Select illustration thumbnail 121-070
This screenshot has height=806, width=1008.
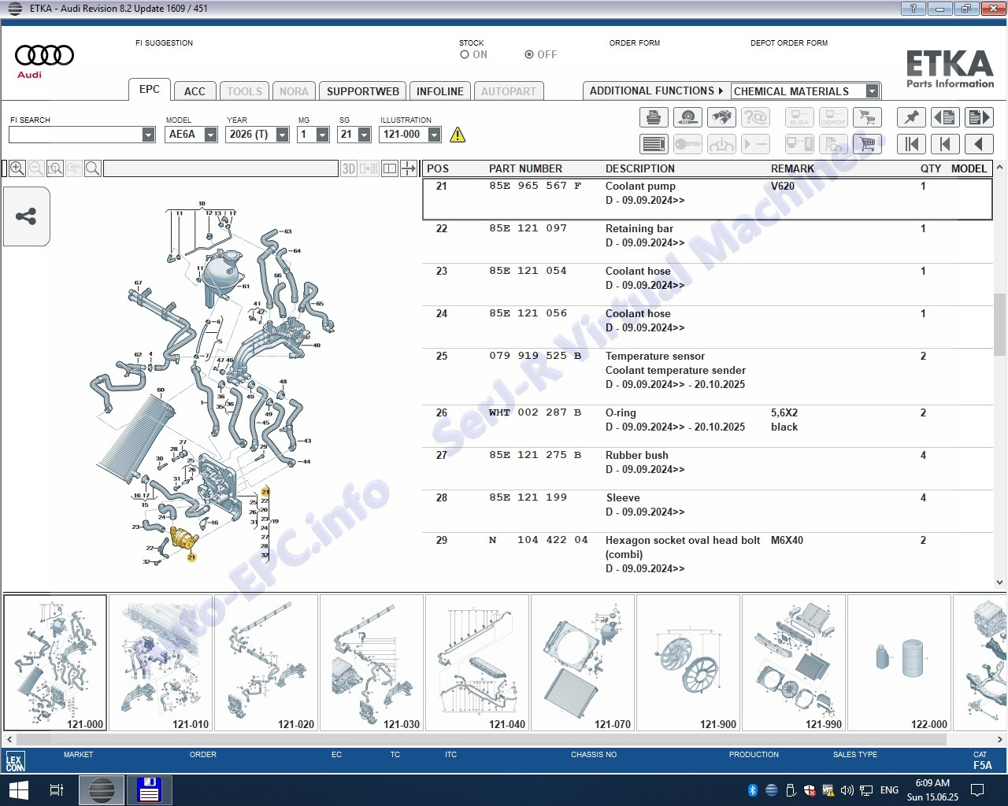click(584, 663)
